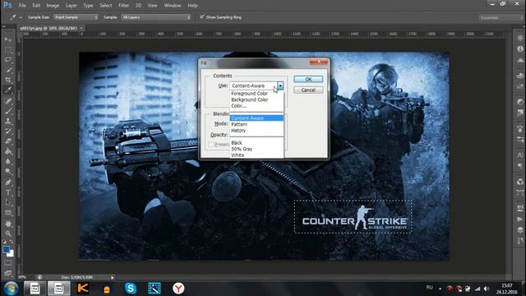This screenshot has width=526, height=296.
Task: Open the Edit menu
Action: 36,6
